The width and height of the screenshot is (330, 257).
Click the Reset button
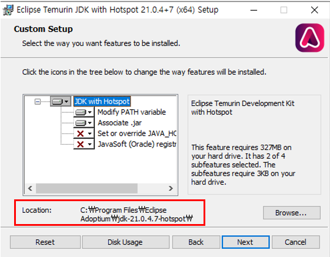click(x=45, y=242)
